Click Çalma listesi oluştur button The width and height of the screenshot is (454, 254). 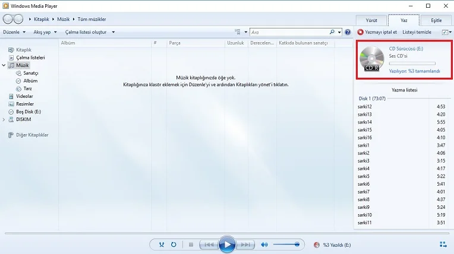tap(86, 32)
